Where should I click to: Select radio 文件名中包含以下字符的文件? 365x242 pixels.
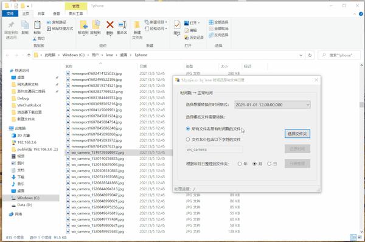[188, 139]
